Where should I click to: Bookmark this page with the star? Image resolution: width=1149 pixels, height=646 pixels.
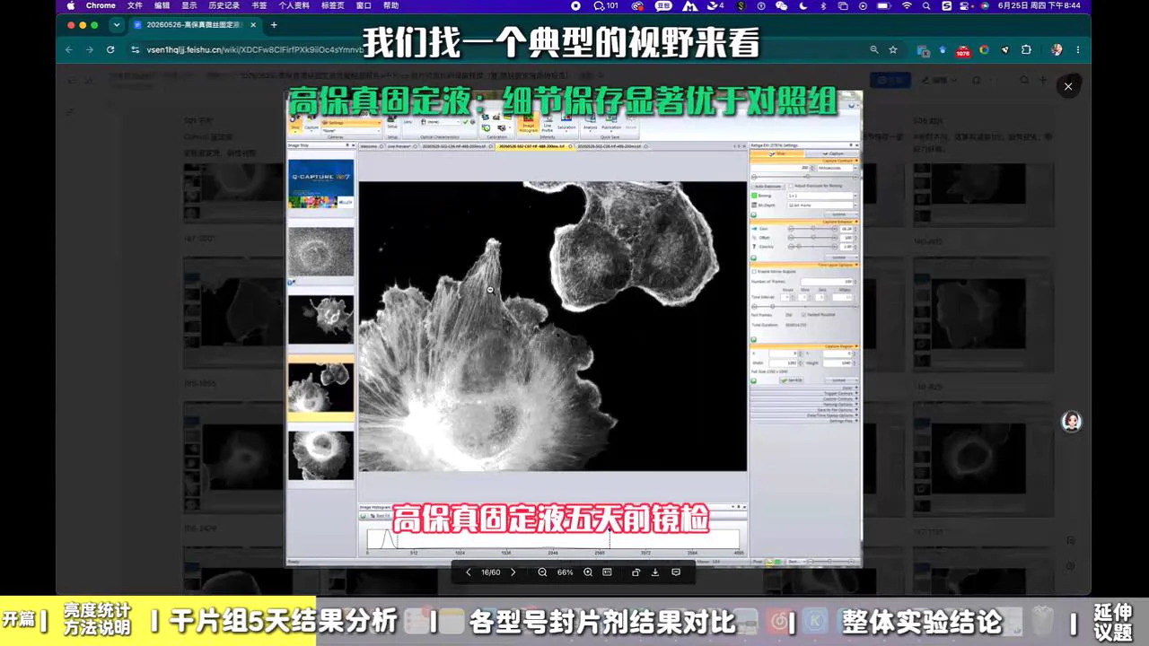pos(893,50)
